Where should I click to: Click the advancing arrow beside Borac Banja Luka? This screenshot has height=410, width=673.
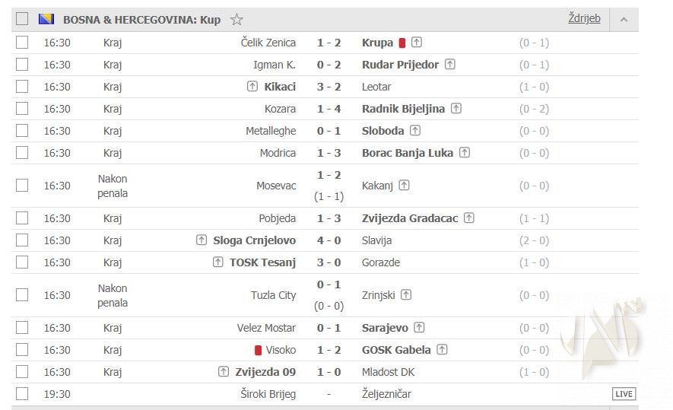coord(465,153)
